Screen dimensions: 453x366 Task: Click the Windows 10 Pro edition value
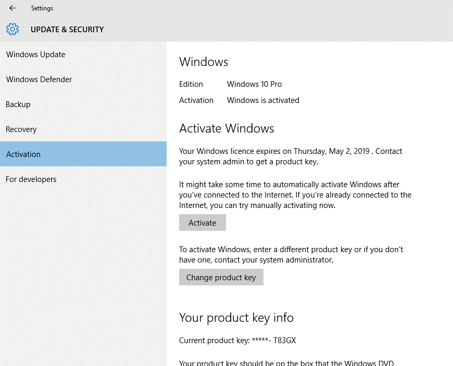click(254, 84)
